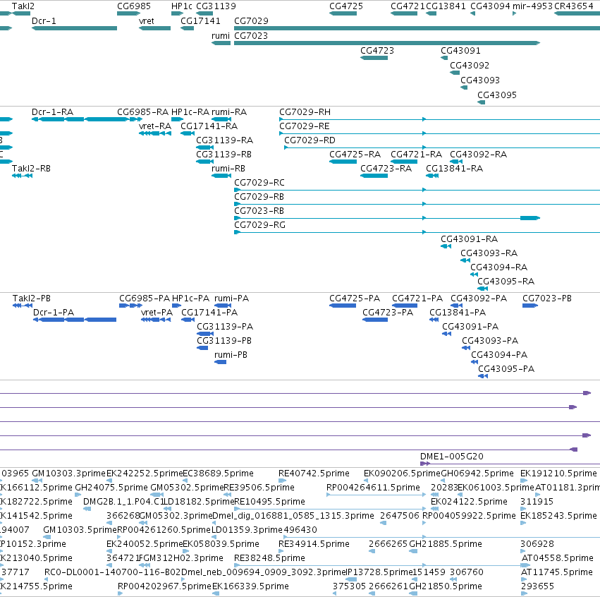Viewport: 600px width, 597px height.
Task: Click the vret gene label
Action: (147, 21)
